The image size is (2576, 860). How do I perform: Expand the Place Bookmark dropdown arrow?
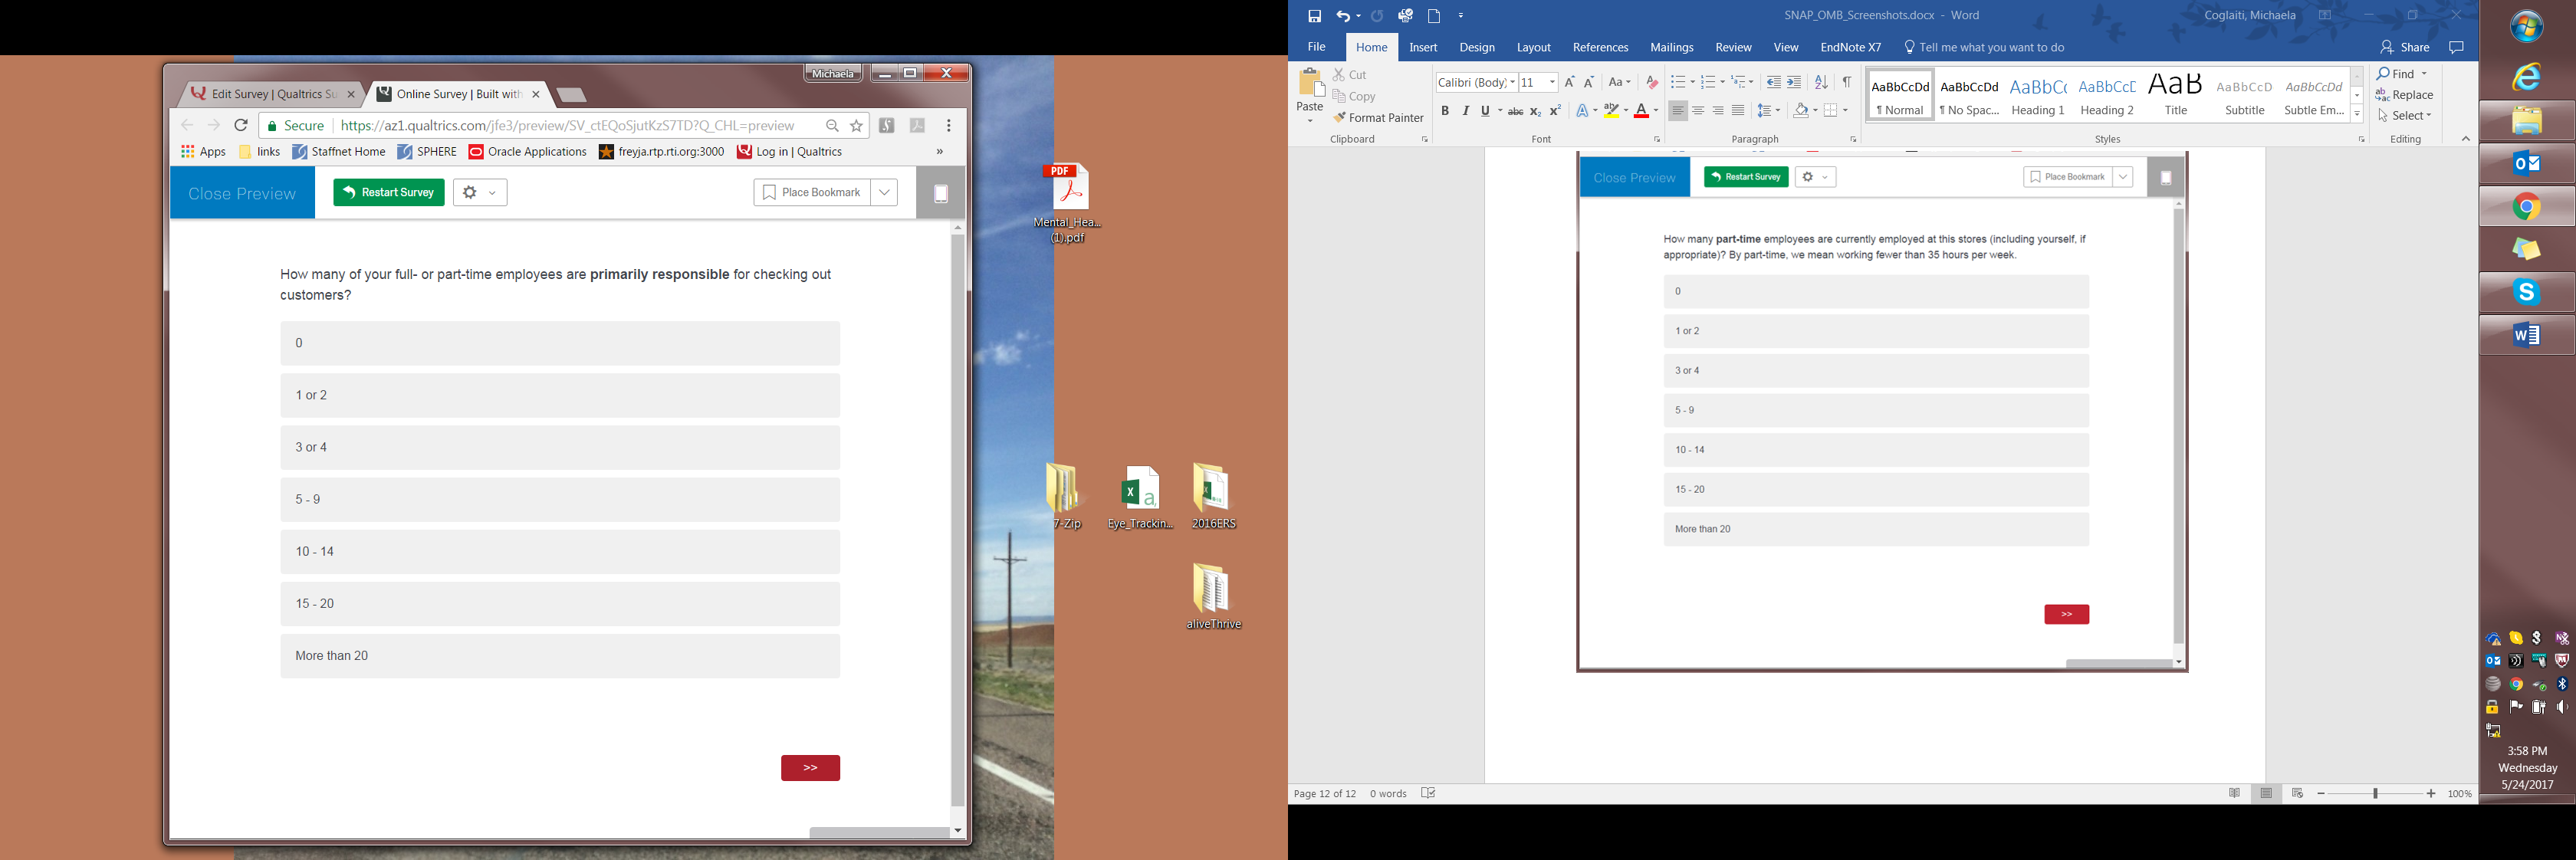point(884,193)
